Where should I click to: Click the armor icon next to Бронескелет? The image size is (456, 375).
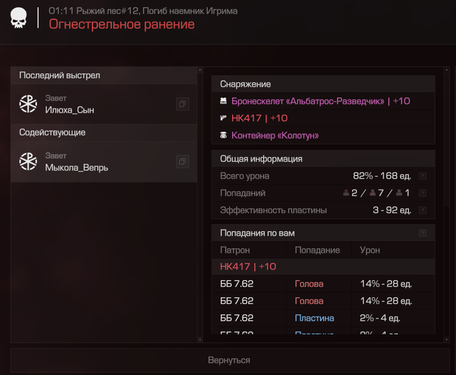223,101
